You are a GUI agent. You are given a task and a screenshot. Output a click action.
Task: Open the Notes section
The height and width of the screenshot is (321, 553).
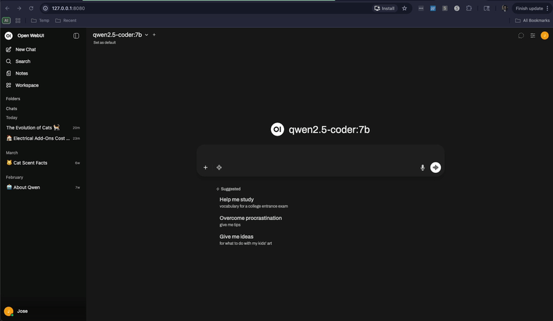tap(43, 73)
